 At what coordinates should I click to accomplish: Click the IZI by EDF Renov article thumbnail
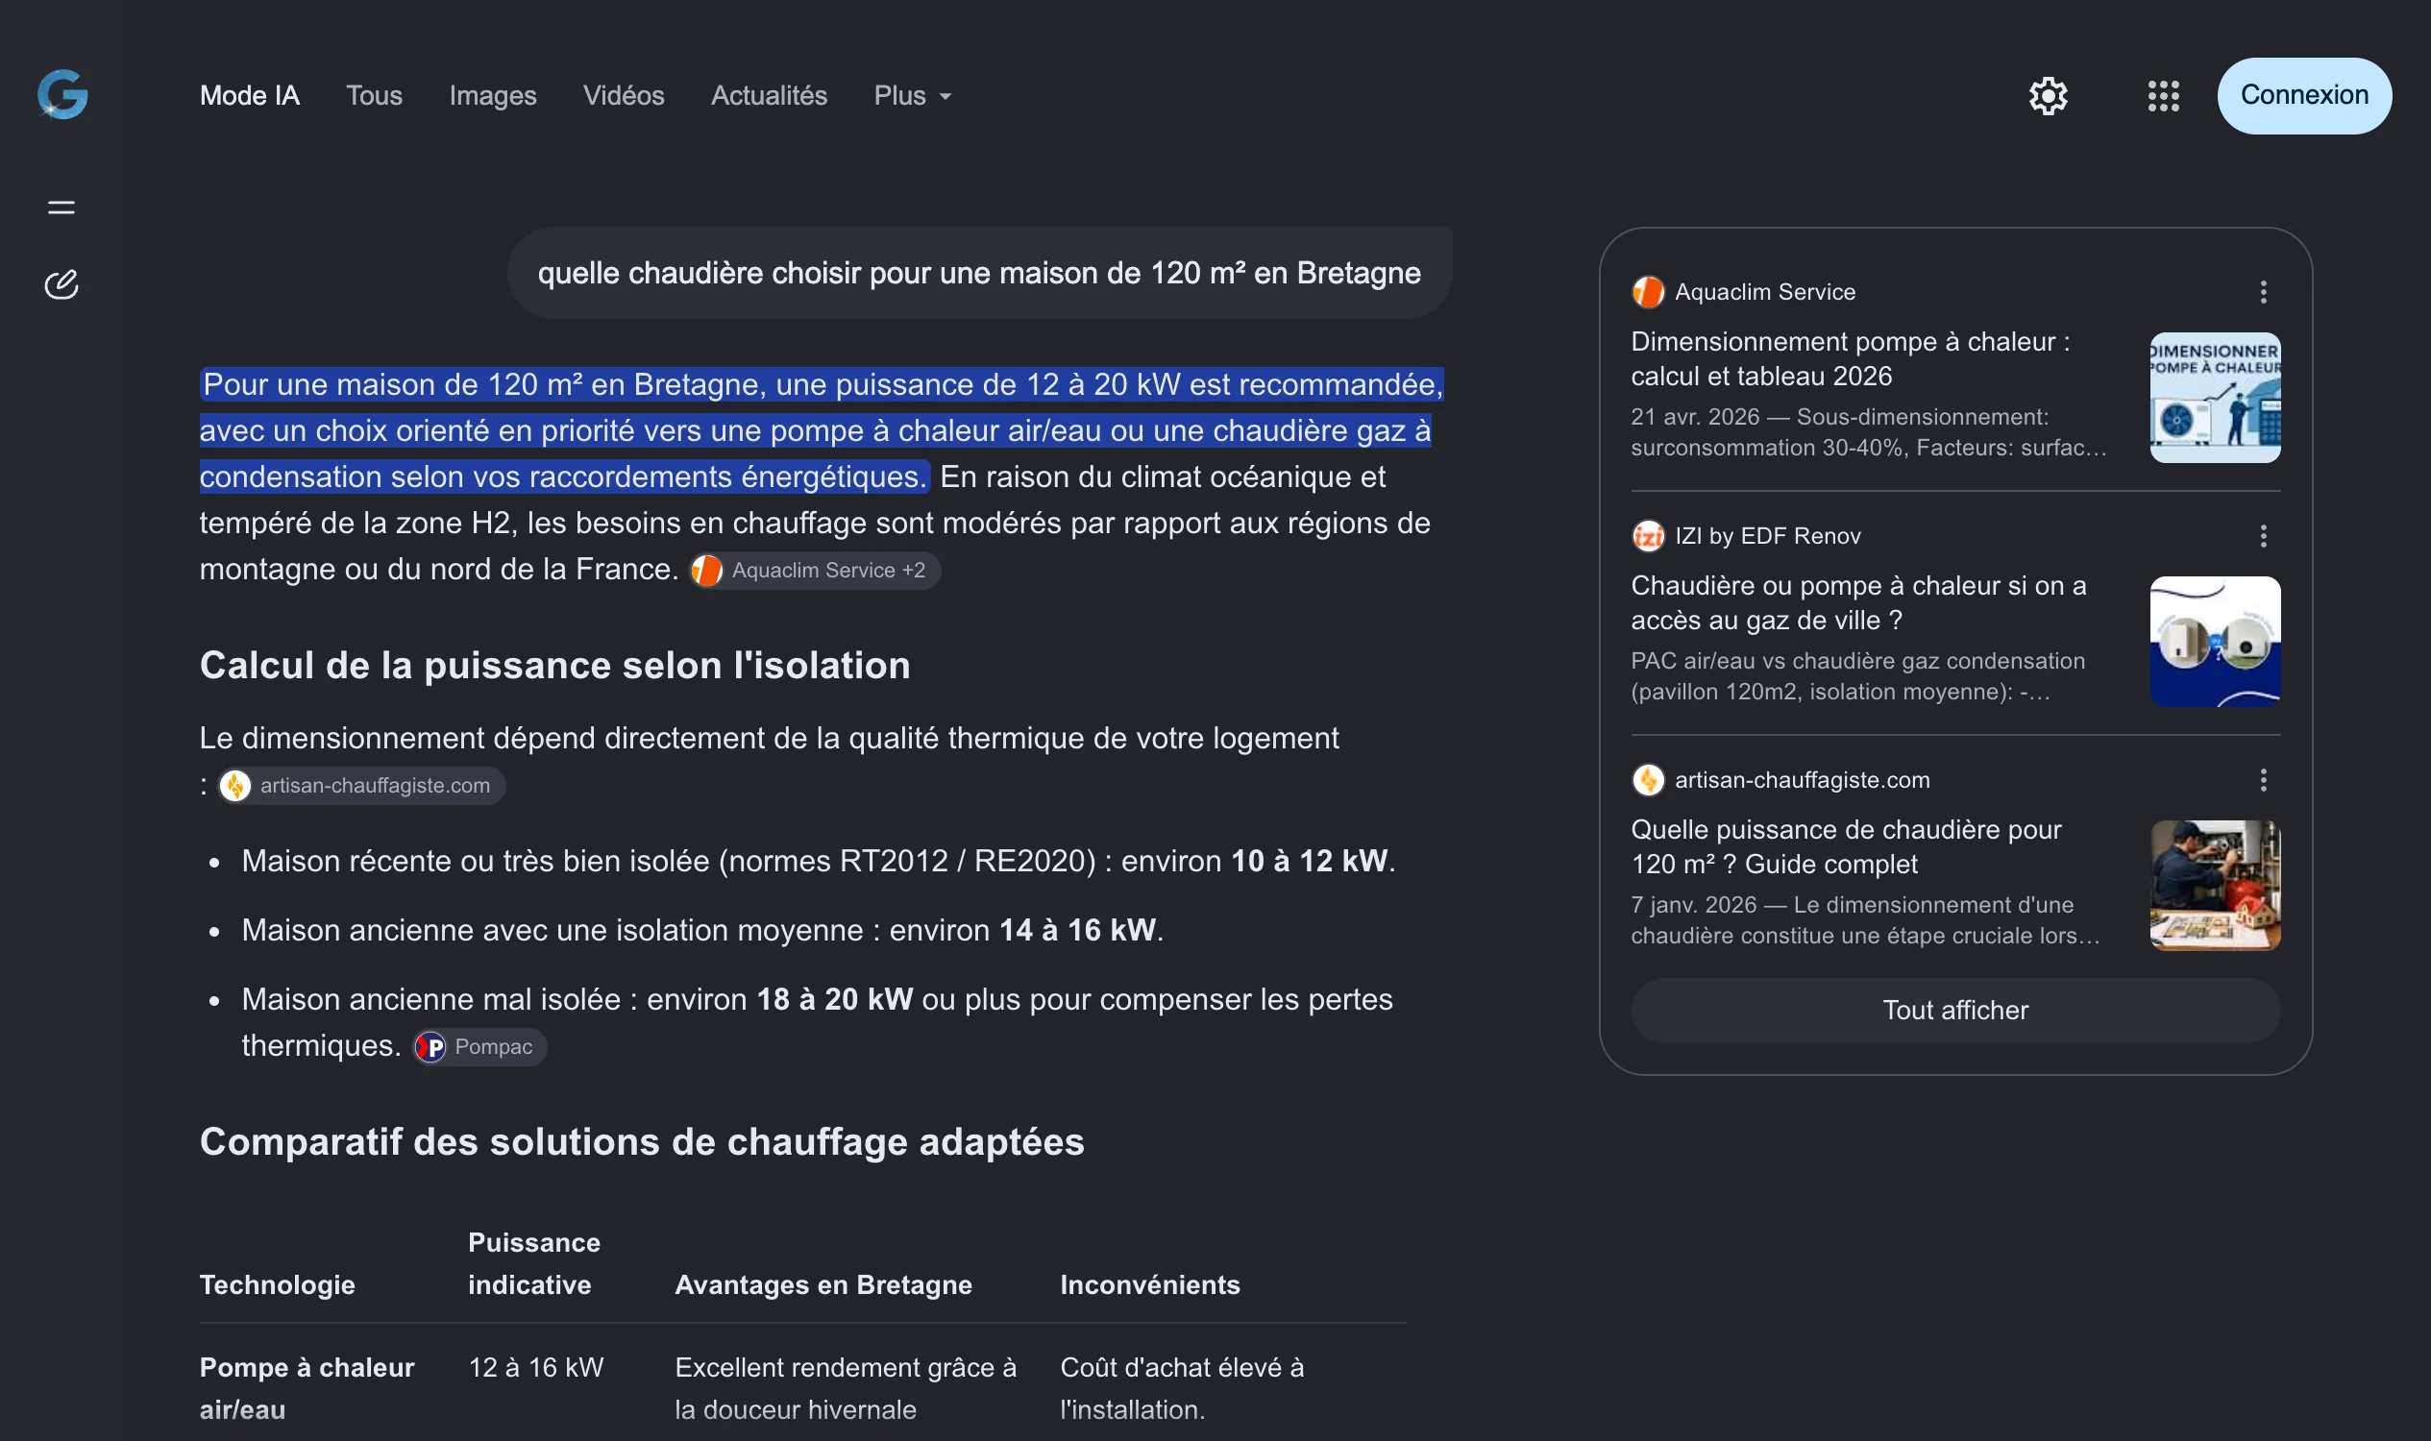click(x=2215, y=641)
